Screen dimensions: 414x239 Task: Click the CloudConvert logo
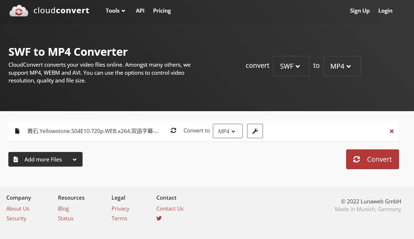click(49, 10)
